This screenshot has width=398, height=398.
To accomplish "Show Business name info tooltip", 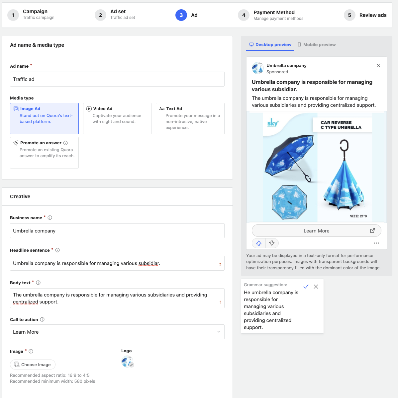I will (x=50, y=218).
